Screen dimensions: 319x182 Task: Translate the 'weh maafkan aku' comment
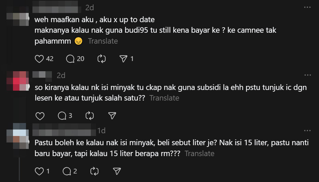tap(103, 41)
